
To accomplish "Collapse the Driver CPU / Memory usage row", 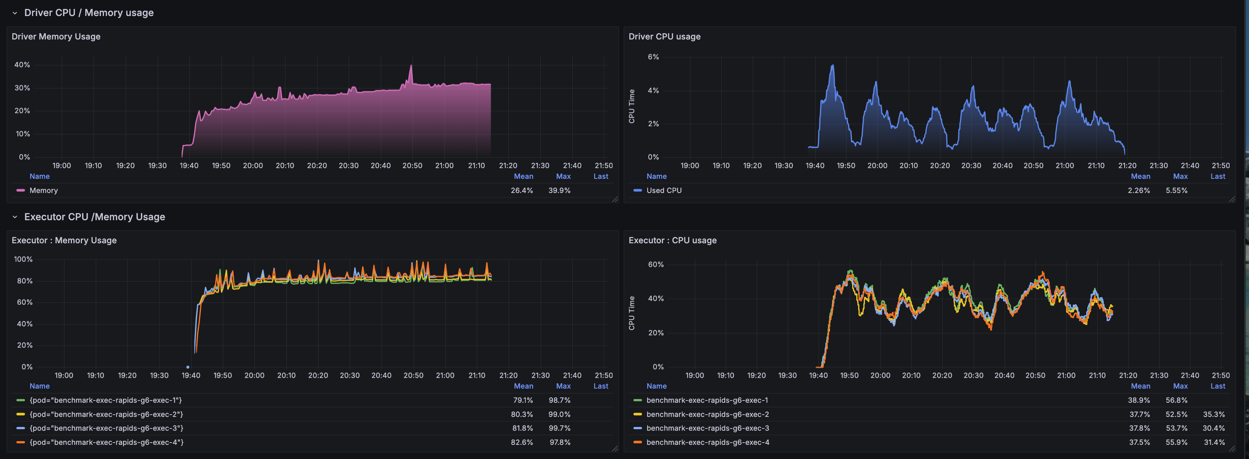I will coord(15,13).
